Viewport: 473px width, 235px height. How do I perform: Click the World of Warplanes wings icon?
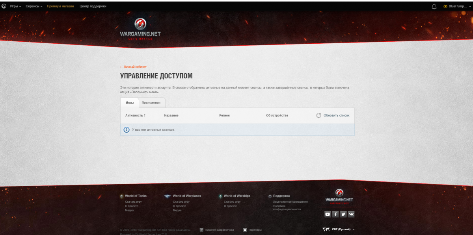[168, 196]
